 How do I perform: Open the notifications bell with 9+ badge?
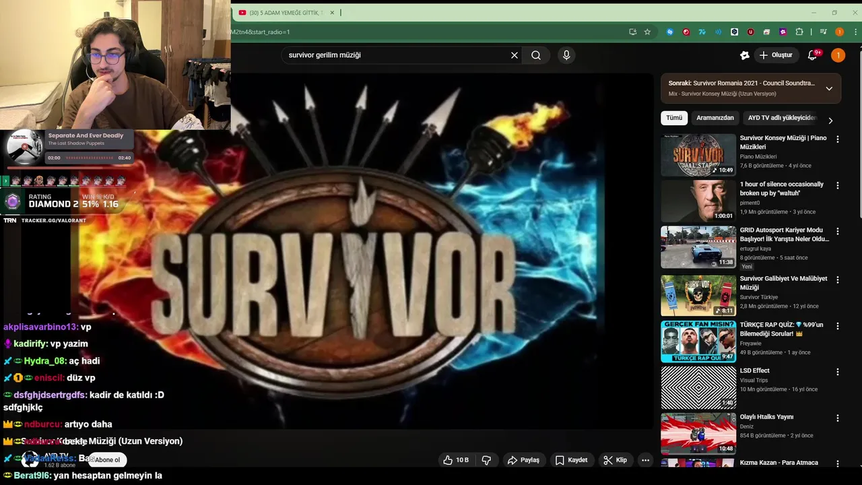(x=813, y=55)
